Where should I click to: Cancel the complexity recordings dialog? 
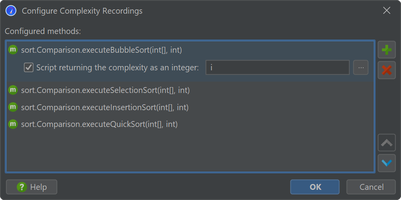coord(371,187)
